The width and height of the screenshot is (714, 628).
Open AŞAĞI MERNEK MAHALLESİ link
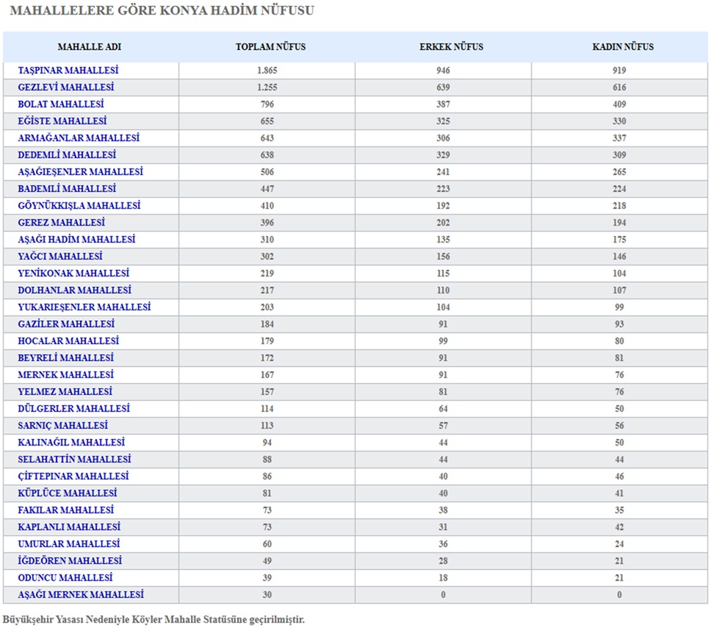(x=81, y=595)
